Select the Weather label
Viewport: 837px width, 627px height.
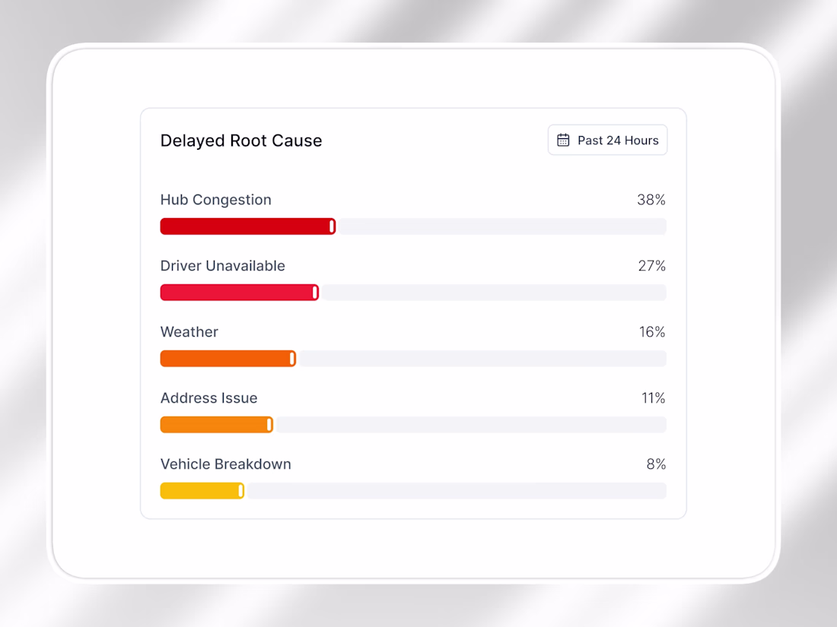(189, 332)
